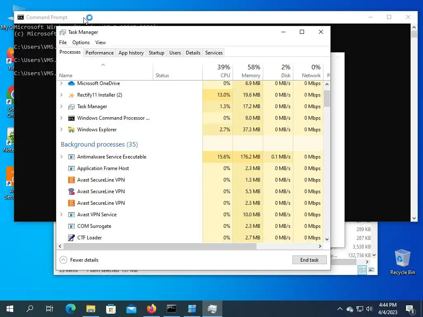Viewport: 423px width, 317px height.
Task: Click the Rectify11 Installer sparkle icon
Action: pos(71,95)
